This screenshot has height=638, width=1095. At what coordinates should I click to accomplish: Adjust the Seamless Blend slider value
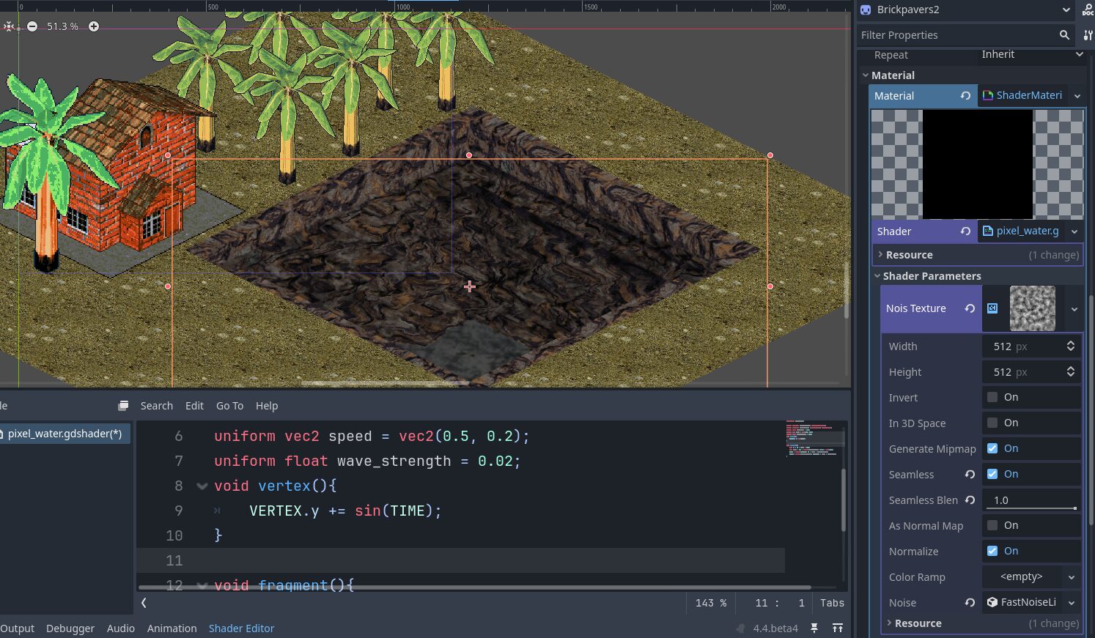(x=1031, y=501)
